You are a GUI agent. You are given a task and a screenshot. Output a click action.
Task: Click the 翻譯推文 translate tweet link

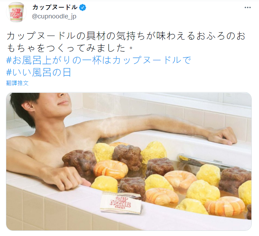click(x=17, y=83)
